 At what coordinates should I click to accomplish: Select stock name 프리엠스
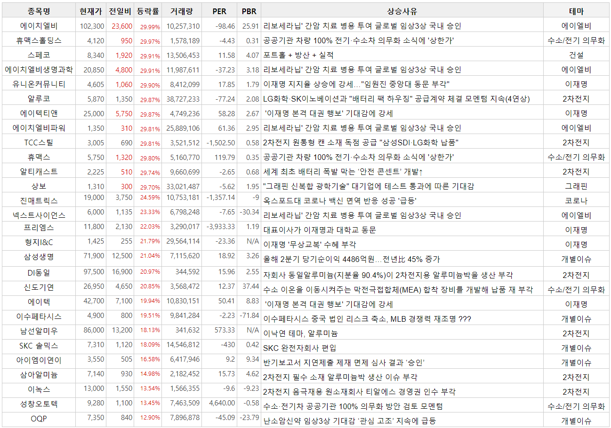(x=39, y=228)
